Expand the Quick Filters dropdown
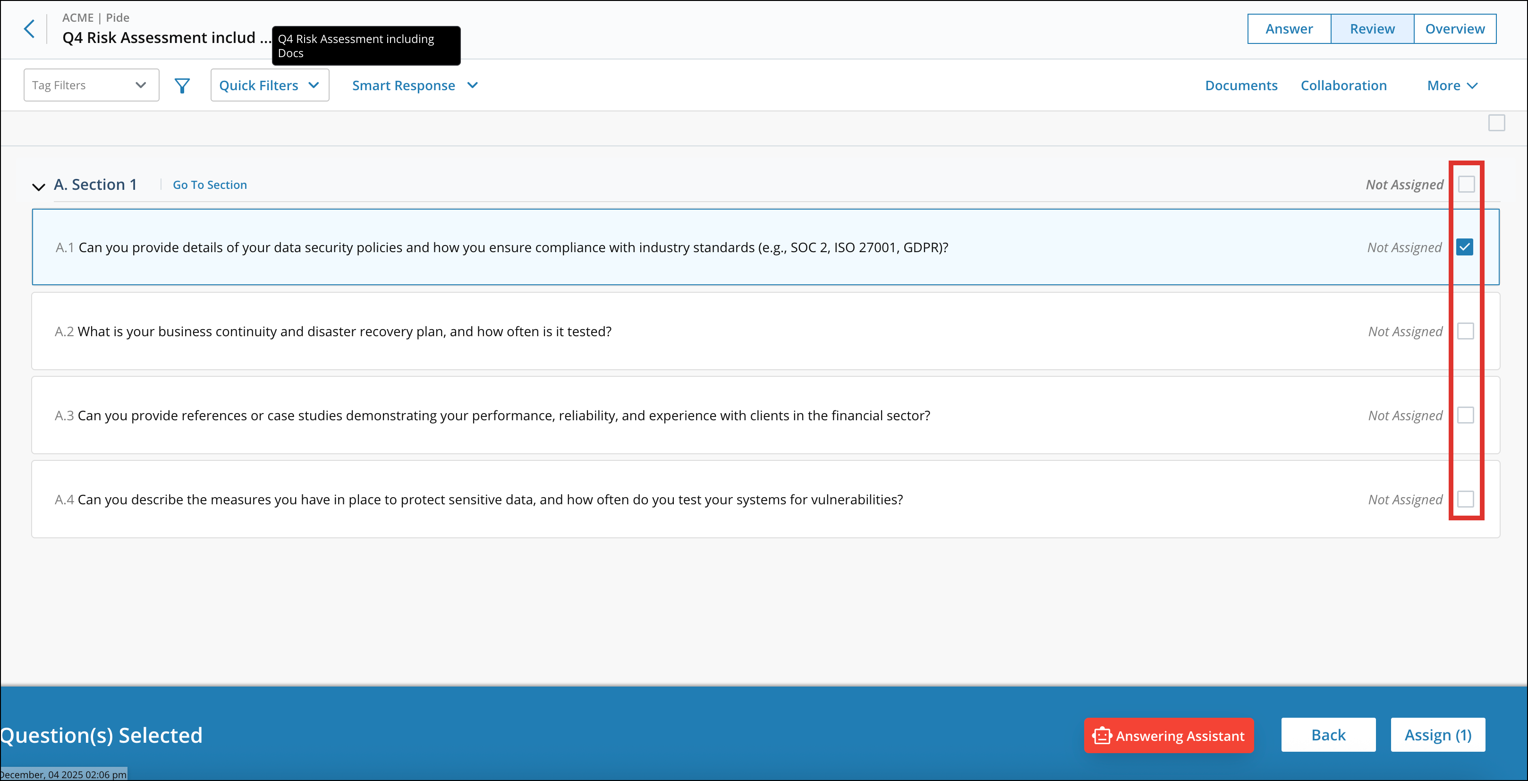Image resolution: width=1528 pixels, height=781 pixels. coord(269,85)
